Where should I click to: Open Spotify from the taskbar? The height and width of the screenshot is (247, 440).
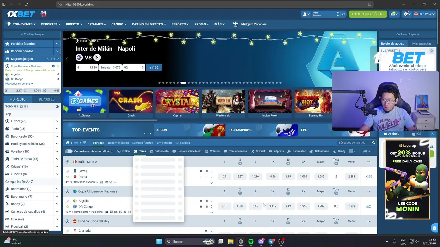pyautogui.click(x=251, y=242)
